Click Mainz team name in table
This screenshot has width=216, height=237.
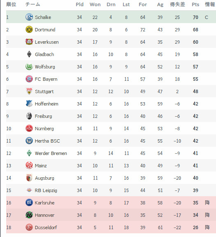41,166
